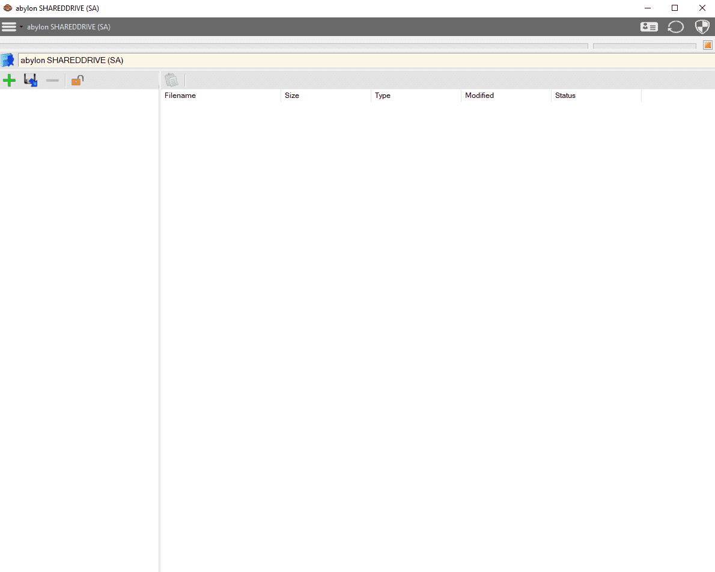Click the greyed clipboard paste icon
This screenshot has width=715, height=572.
(x=171, y=80)
